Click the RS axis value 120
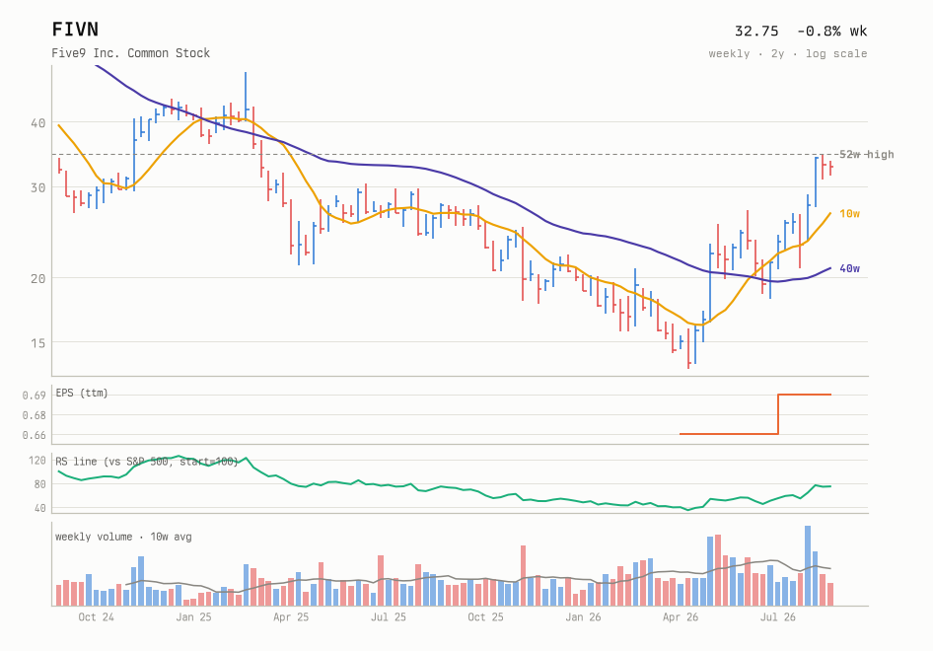The width and height of the screenshot is (933, 651). tap(36, 460)
